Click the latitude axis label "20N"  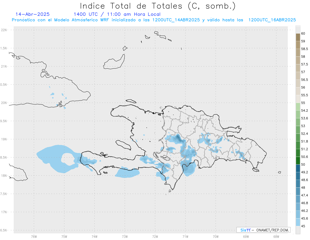coord(4,103)
